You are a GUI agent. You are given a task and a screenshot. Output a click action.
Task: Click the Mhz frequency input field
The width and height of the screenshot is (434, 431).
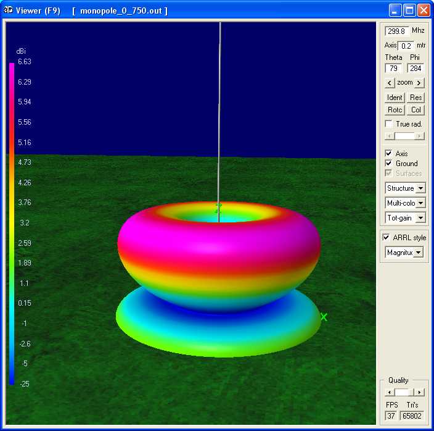396,31
